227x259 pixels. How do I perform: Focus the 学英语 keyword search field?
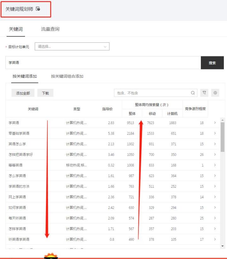point(103,63)
